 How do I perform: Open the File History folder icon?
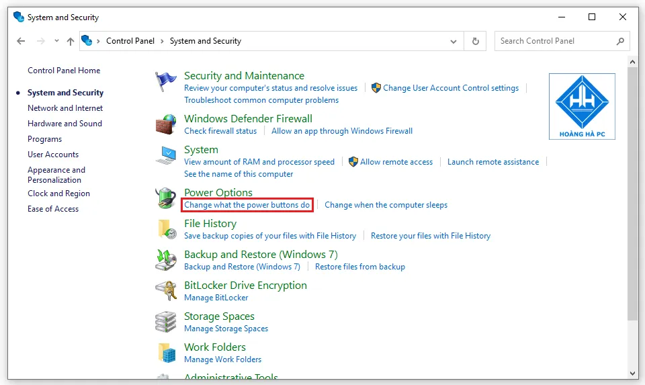(x=165, y=229)
